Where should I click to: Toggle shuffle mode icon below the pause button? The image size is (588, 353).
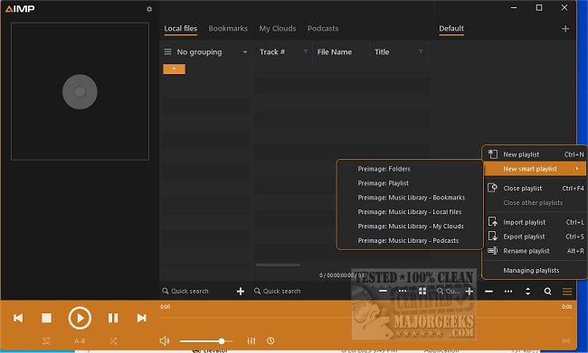(x=113, y=341)
